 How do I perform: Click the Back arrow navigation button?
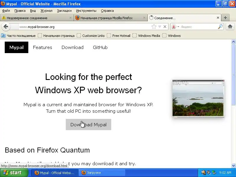pos(6,27)
